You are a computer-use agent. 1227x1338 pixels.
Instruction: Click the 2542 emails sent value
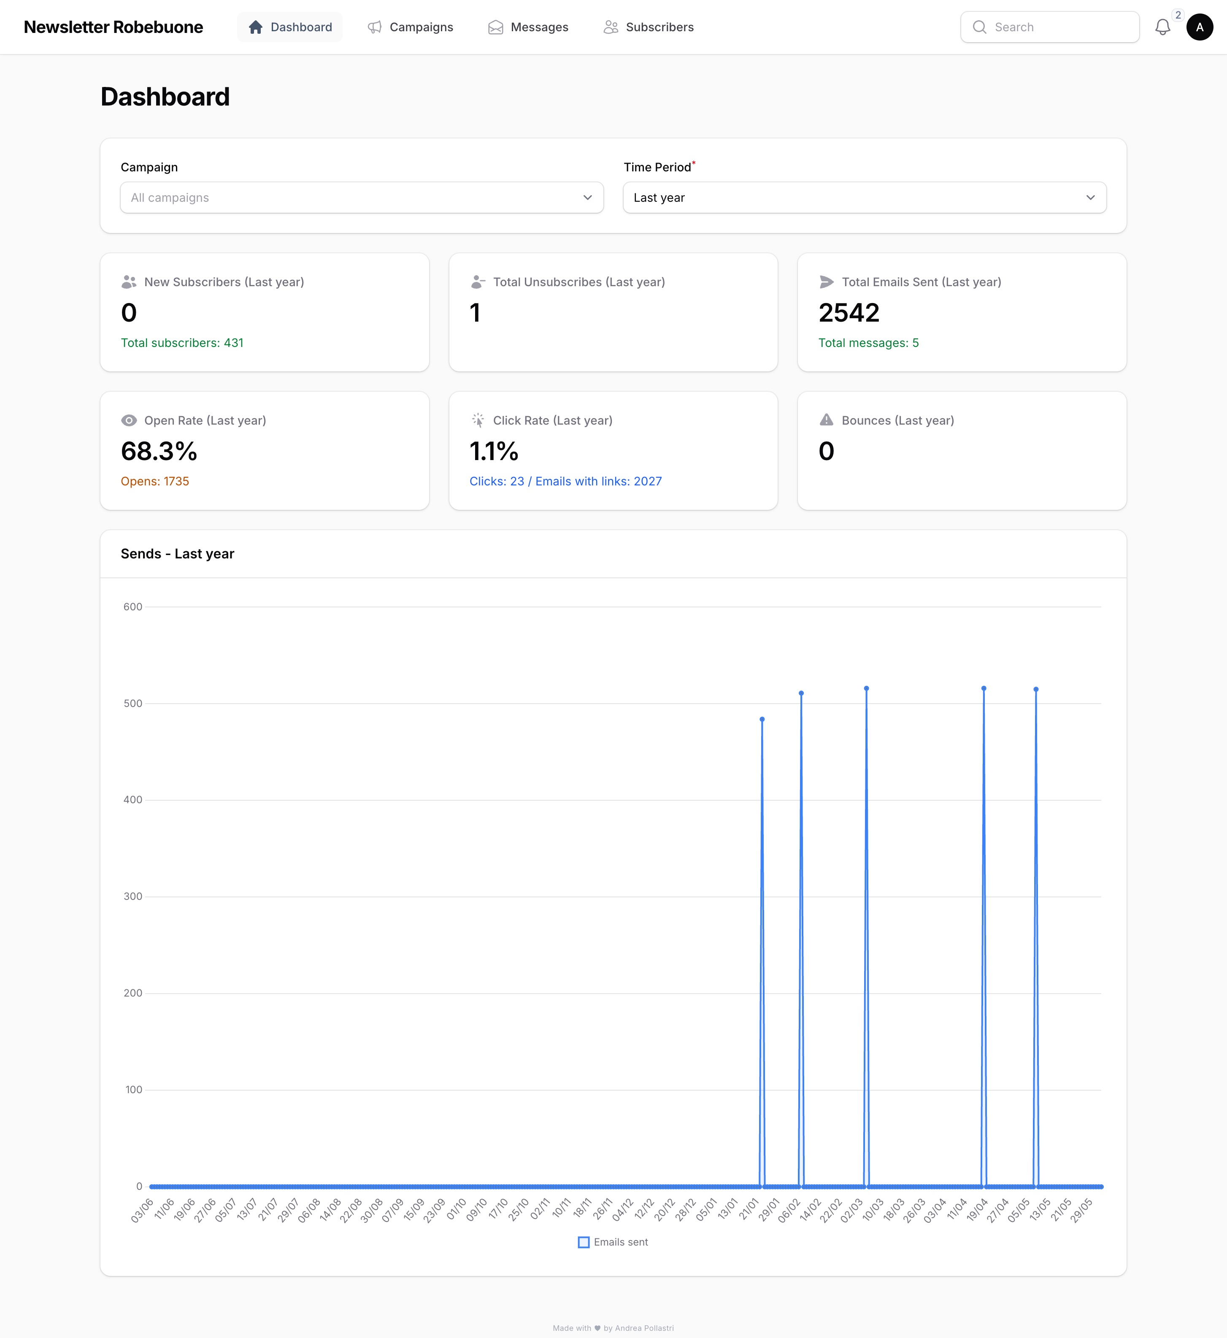point(849,313)
